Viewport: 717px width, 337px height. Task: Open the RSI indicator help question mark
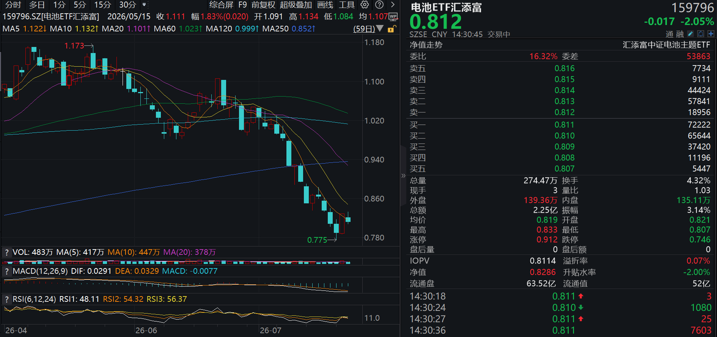6,299
